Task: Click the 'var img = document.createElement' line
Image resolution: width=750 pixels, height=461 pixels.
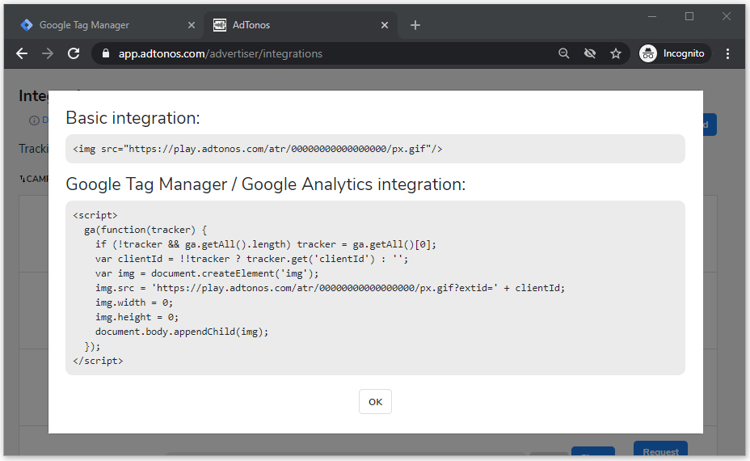Action: coord(207,273)
